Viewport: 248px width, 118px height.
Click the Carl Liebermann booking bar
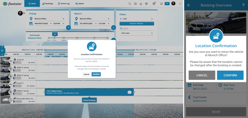(89, 92)
